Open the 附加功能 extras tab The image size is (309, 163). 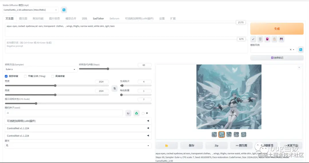(x=38, y=18)
